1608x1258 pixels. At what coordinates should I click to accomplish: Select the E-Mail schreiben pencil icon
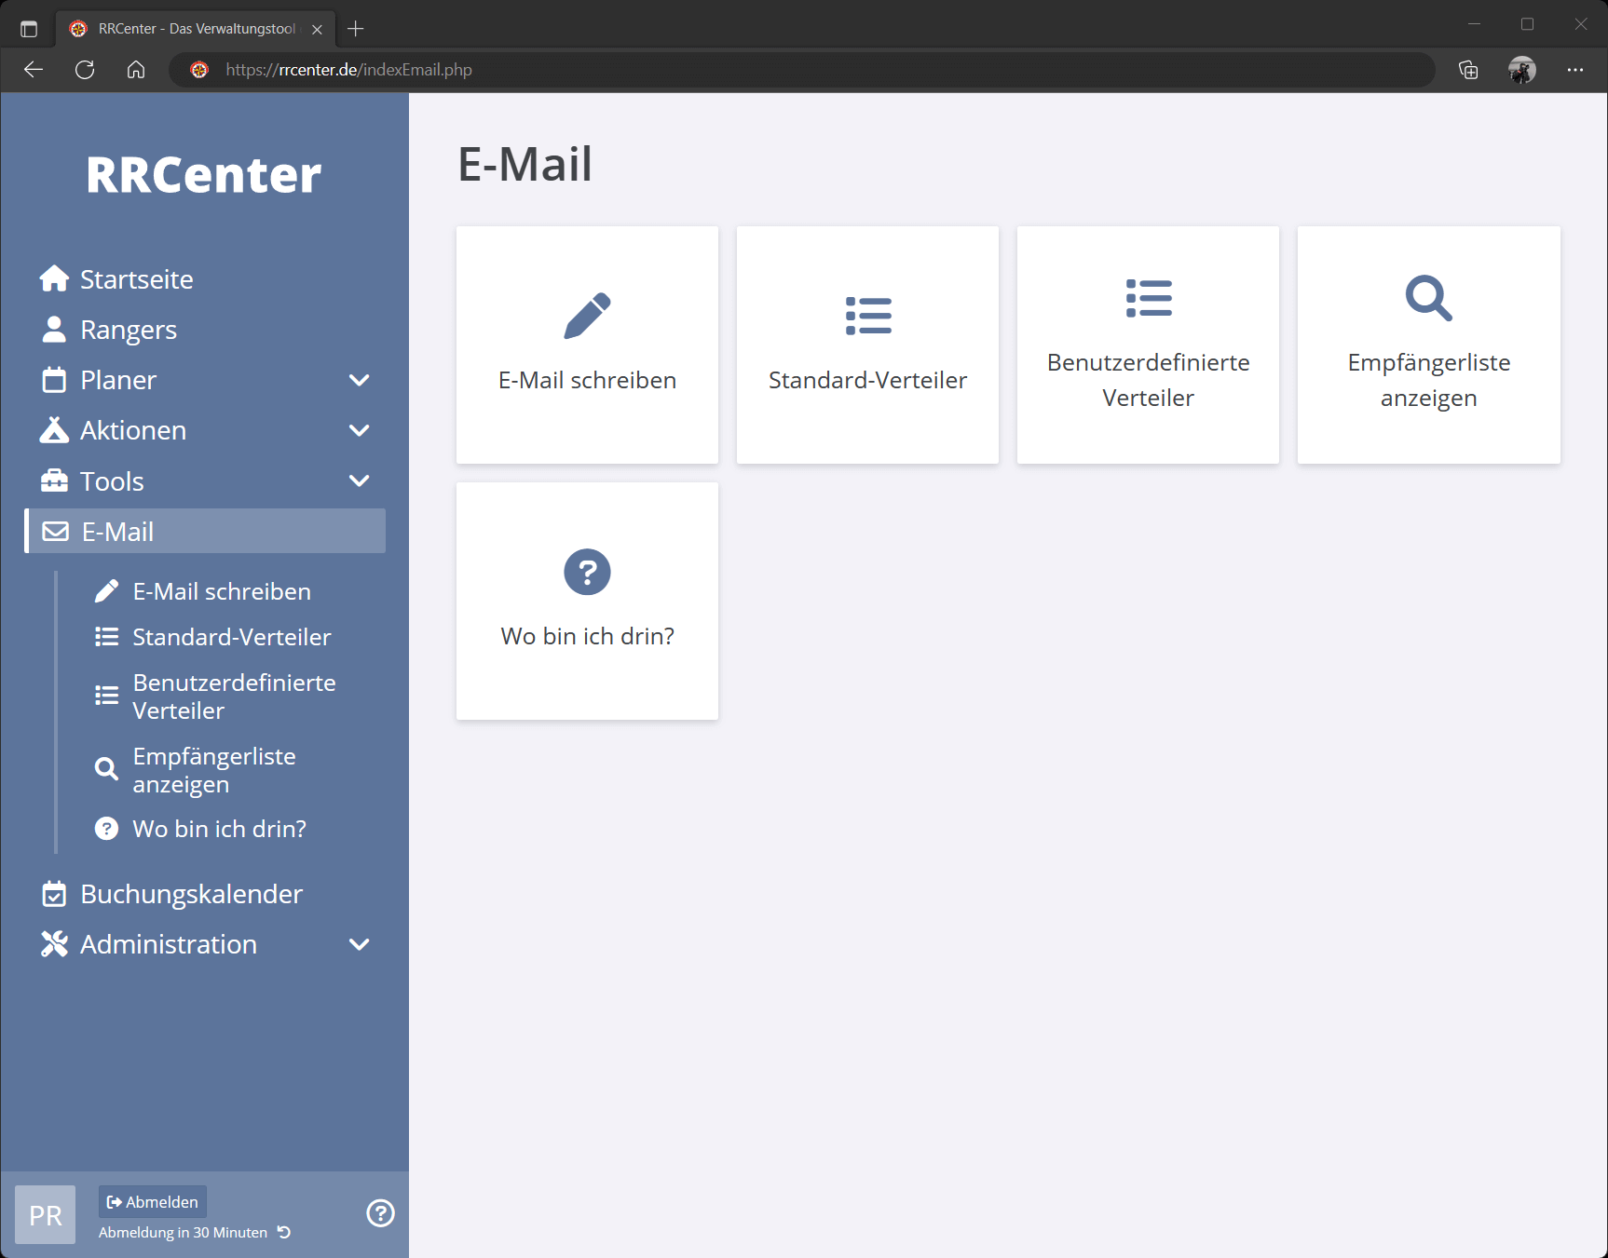[x=587, y=314]
